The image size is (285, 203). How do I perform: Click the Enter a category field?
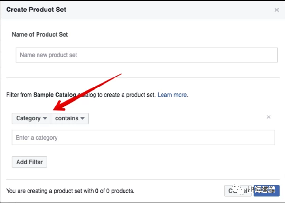pyautogui.click(x=143, y=138)
